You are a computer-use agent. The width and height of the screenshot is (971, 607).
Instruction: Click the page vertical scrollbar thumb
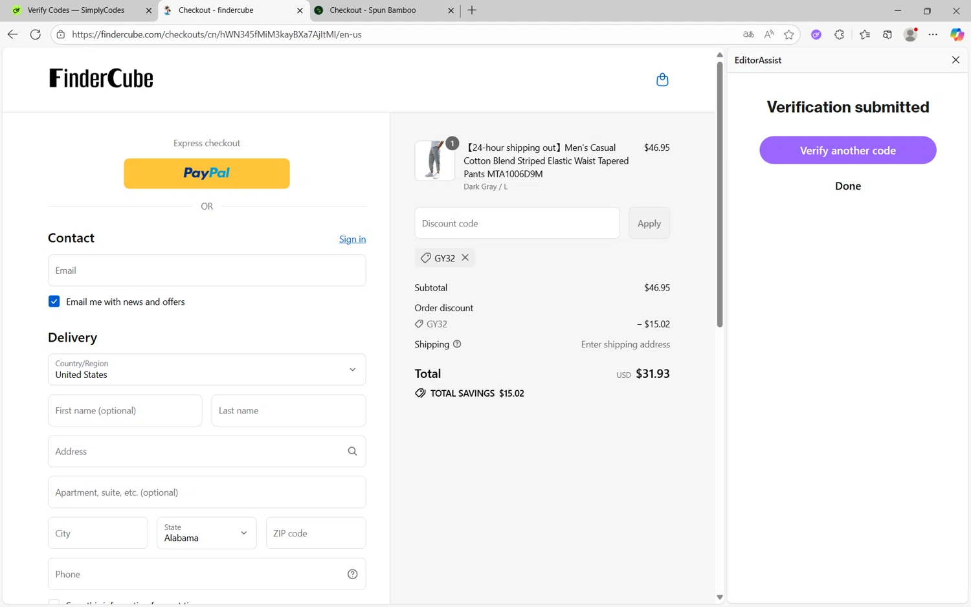tap(719, 194)
